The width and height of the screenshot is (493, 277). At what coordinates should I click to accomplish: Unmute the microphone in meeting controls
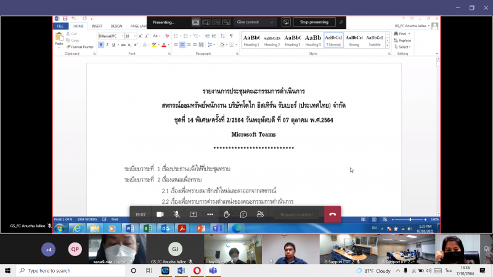(177, 214)
